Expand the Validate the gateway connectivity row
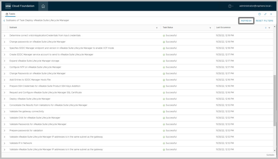278x159 pixels. [4, 112]
